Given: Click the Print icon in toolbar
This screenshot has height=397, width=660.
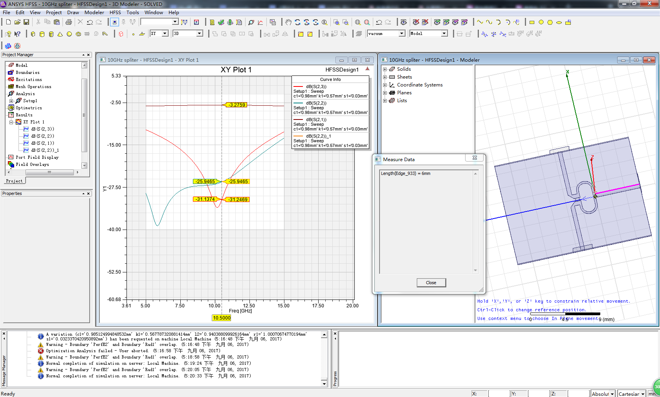Looking at the screenshot, I should [69, 22].
